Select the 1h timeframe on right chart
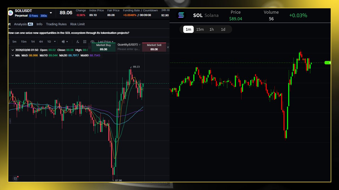339x190 pixels. click(212, 29)
